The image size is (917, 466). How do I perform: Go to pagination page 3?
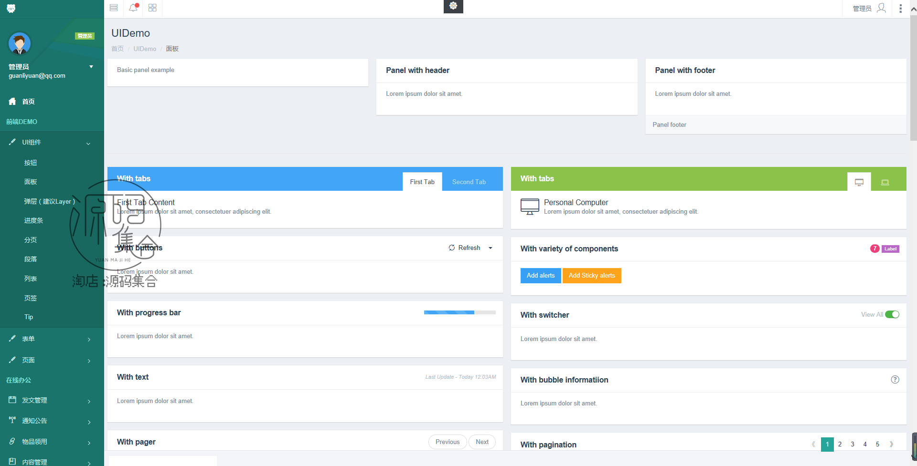[x=852, y=444]
